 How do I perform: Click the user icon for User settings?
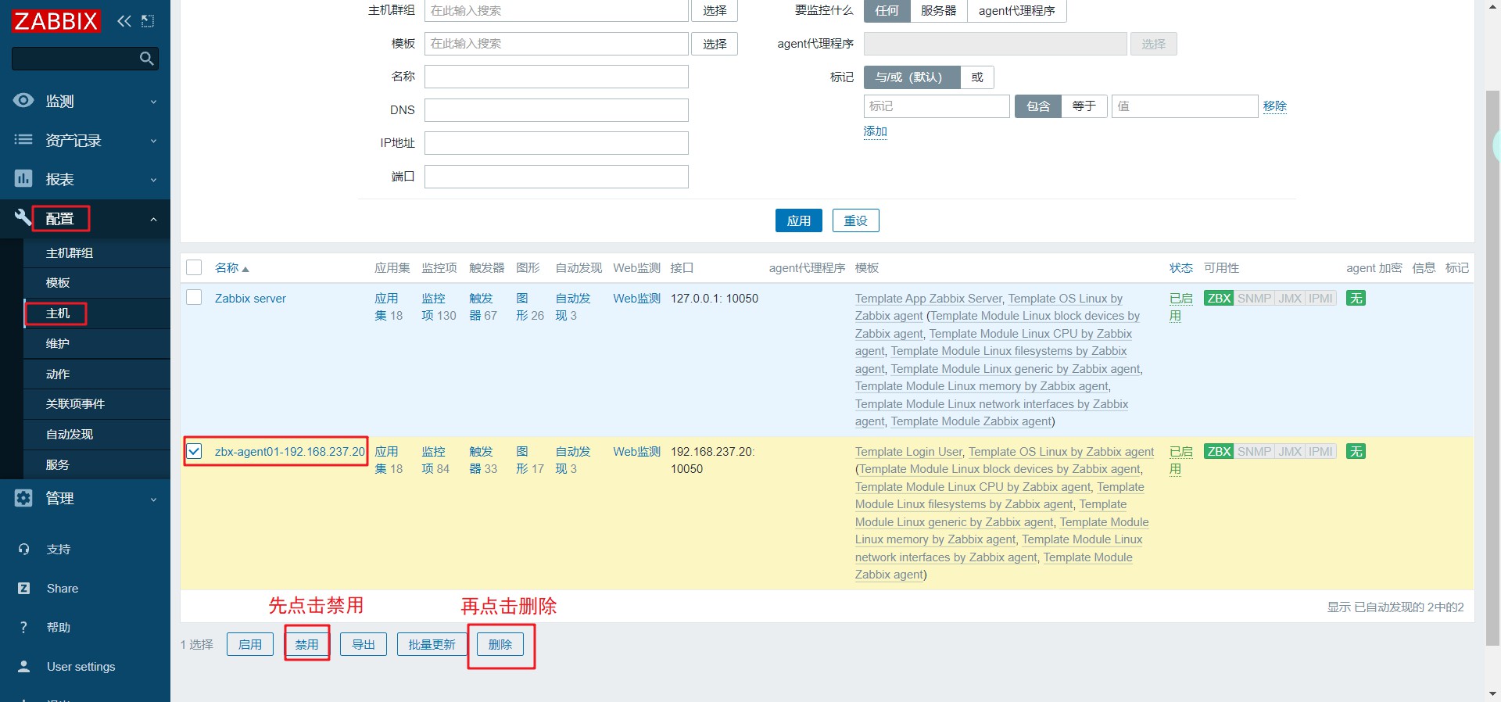[x=23, y=666]
